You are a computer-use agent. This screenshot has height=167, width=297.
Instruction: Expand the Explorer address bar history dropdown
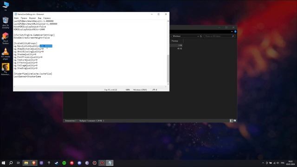[x=198, y=36]
